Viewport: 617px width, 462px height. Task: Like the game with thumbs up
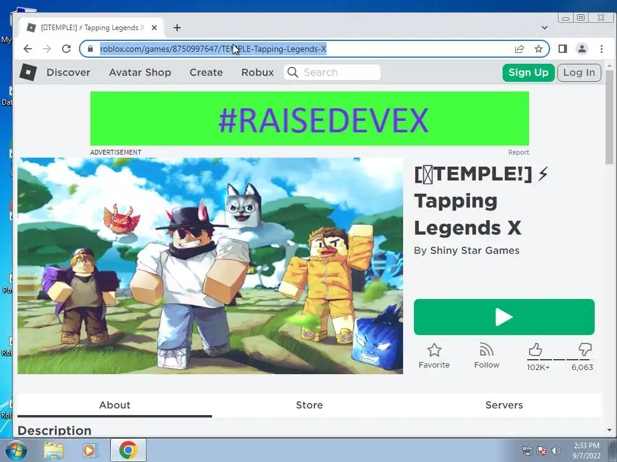[535, 350]
